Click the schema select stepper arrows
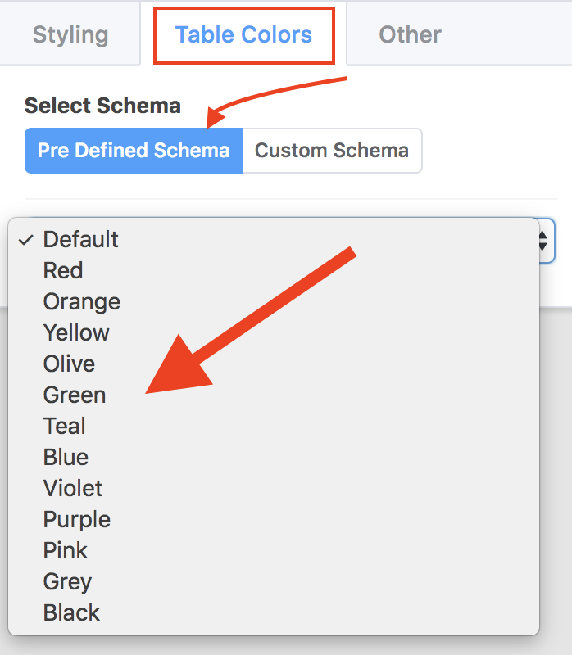The width and height of the screenshot is (572, 655). (543, 240)
